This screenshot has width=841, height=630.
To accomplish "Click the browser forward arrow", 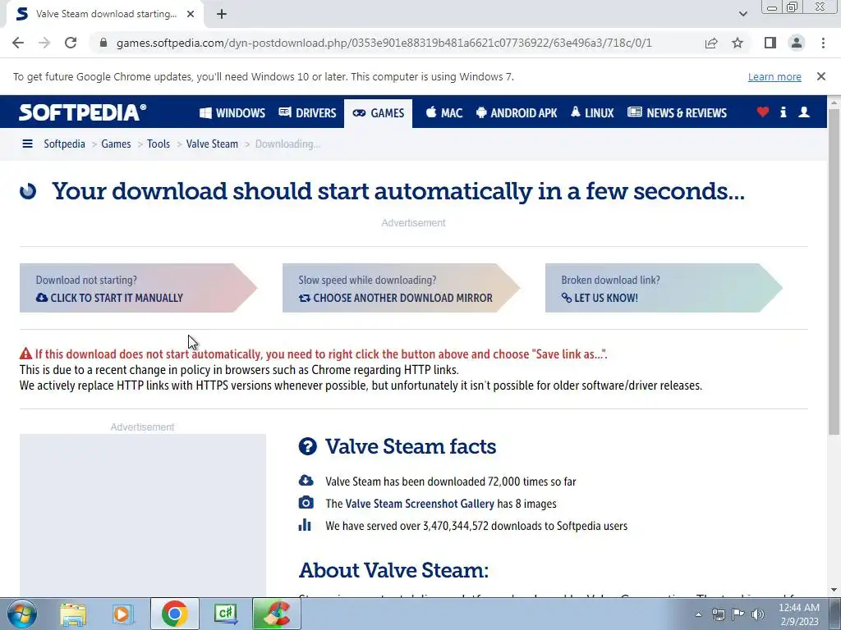I will click(x=44, y=43).
